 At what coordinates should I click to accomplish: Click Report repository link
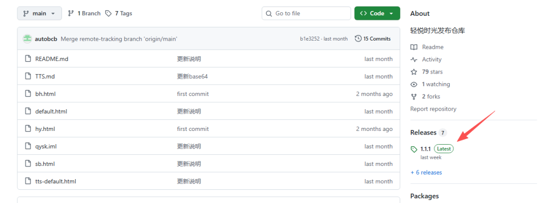433,109
